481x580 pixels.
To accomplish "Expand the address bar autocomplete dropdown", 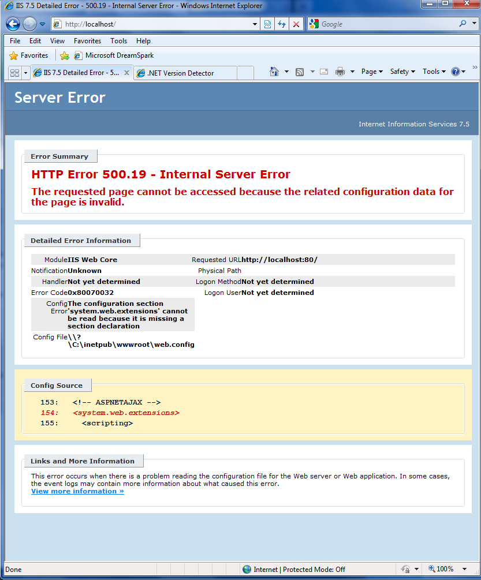I will point(255,24).
